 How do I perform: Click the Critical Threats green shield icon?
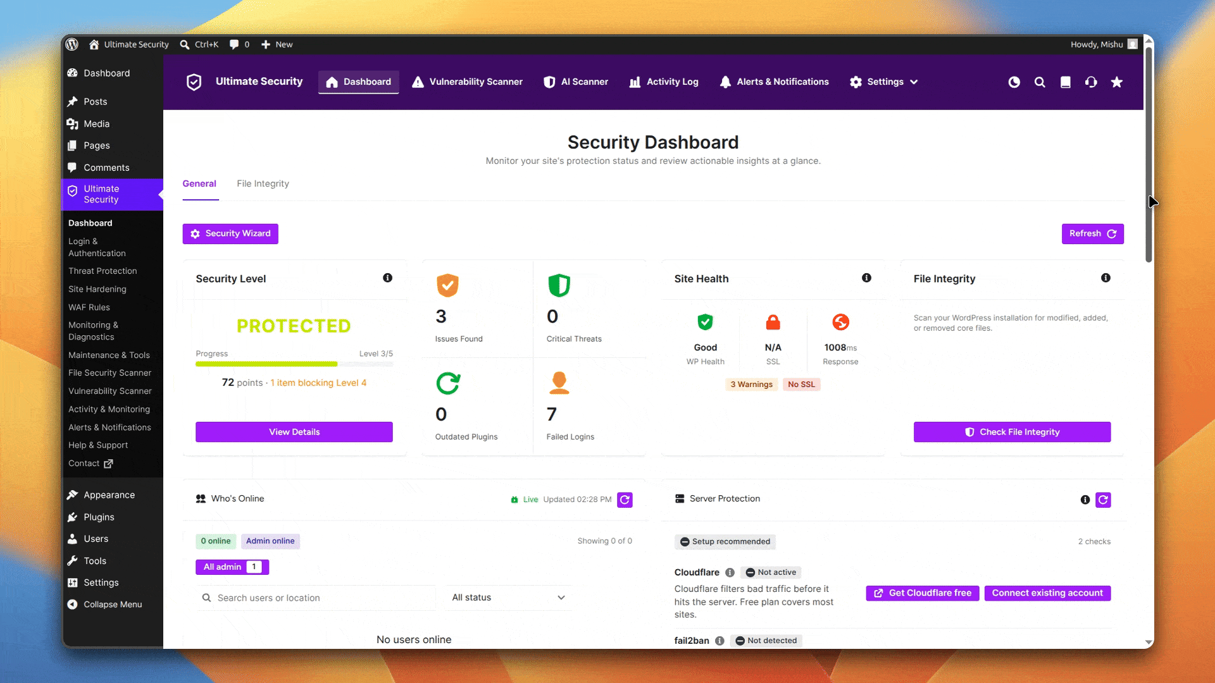click(559, 285)
